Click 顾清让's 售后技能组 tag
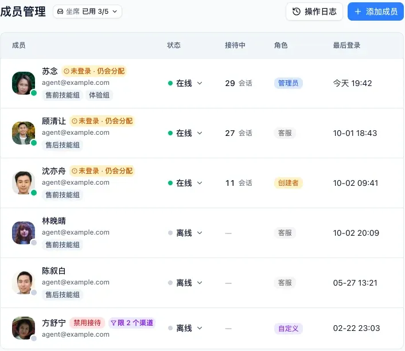 63,145
